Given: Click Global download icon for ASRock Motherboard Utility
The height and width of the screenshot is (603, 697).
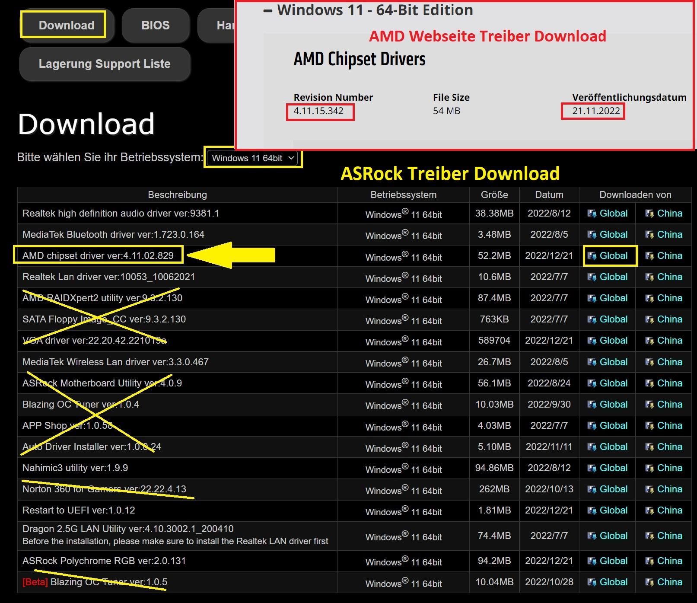Looking at the screenshot, I should click(x=592, y=383).
